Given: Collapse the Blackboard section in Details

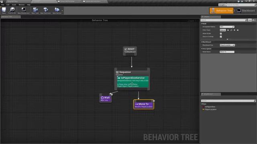Looking at the screenshot, I should click(x=202, y=42).
